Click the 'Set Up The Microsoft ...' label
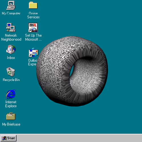142x142 pixels. click(x=33, y=37)
